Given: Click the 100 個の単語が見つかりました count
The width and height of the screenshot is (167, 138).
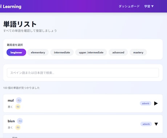Looking at the screenshot, I should [x=21, y=88].
